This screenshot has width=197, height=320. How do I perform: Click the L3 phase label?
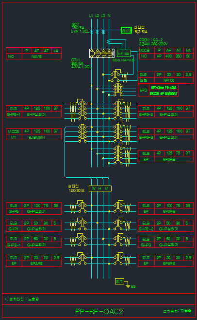click(103, 16)
